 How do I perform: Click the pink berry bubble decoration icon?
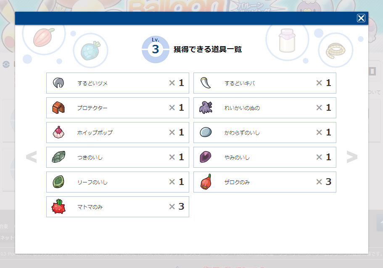coord(44,37)
